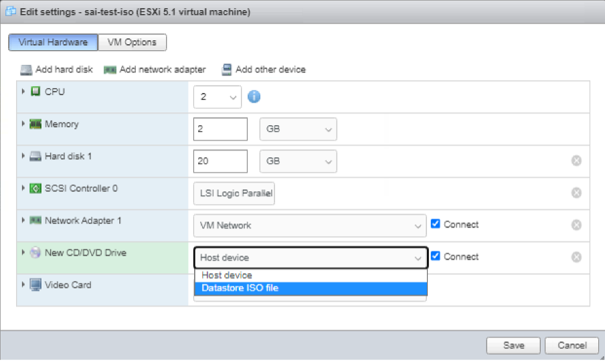This screenshot has width=605, height=362.
Task: Remove New CD/DVD Drive with its X icon
Action: pyautogui.click(x=576, y=257)
